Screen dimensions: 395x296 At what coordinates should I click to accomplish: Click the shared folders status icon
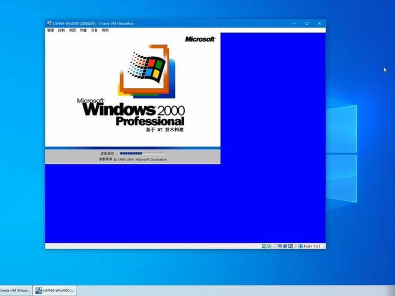click(x=285, y=246)
